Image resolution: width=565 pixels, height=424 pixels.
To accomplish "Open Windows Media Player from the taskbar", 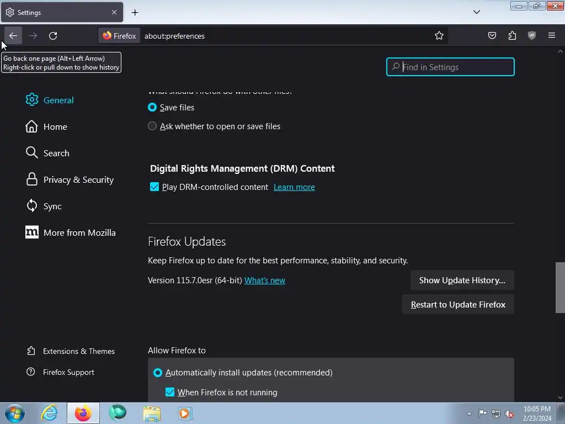I will coord(185,413).
